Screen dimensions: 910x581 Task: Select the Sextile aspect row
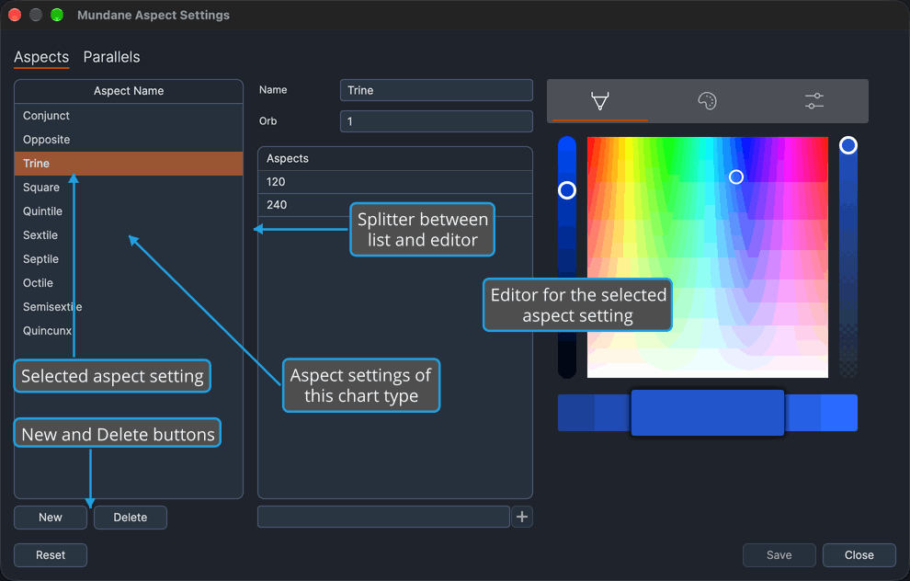coord(129,235)
